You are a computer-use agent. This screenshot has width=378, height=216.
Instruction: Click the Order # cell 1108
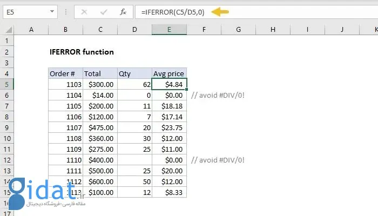(x=65, y=138)
